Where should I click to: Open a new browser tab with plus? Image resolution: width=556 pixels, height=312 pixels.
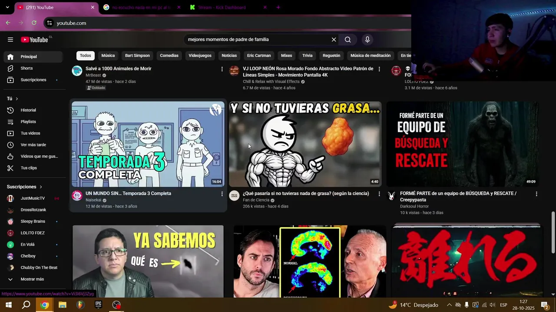[278, 7]
